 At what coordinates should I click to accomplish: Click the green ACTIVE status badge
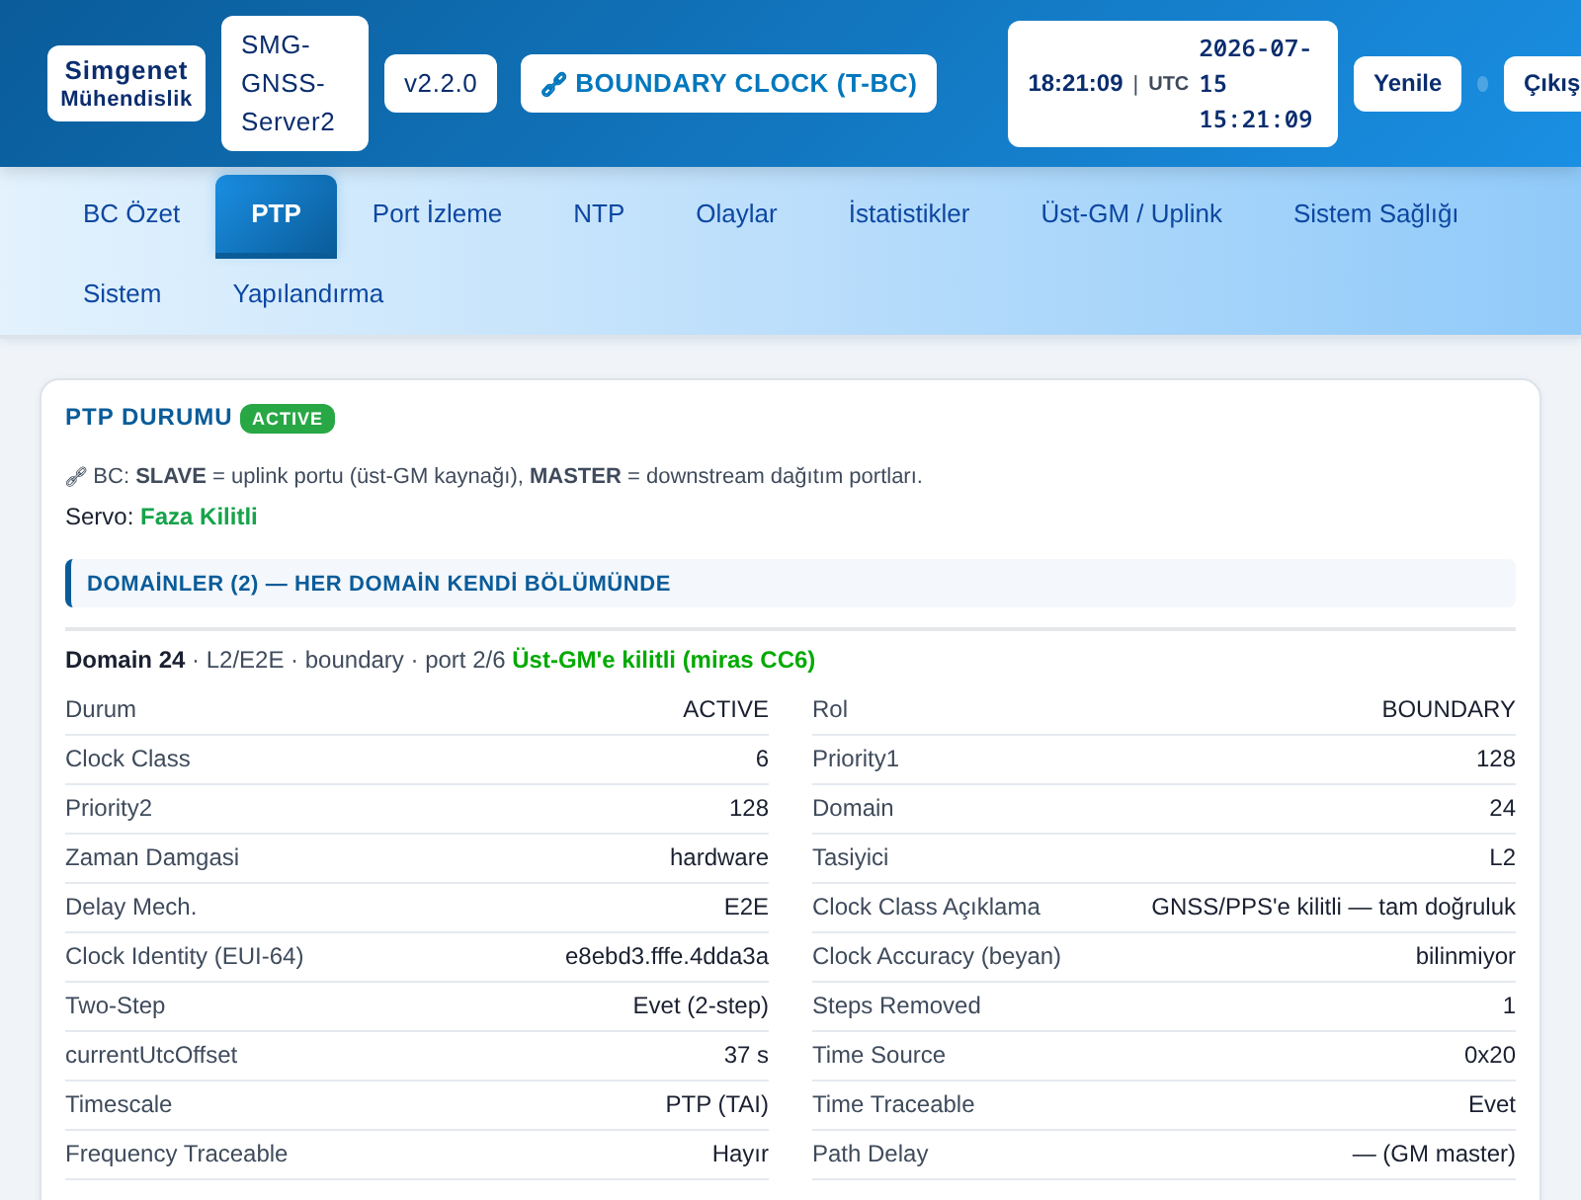[x=288, y=419]
